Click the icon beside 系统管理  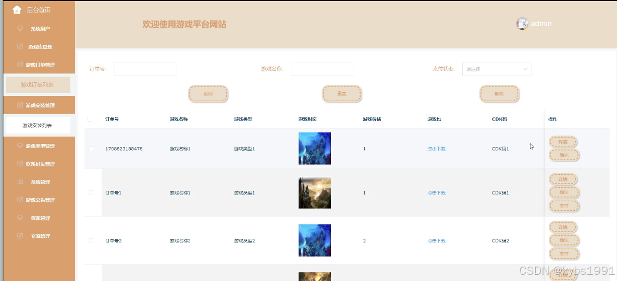pos(20,182)
